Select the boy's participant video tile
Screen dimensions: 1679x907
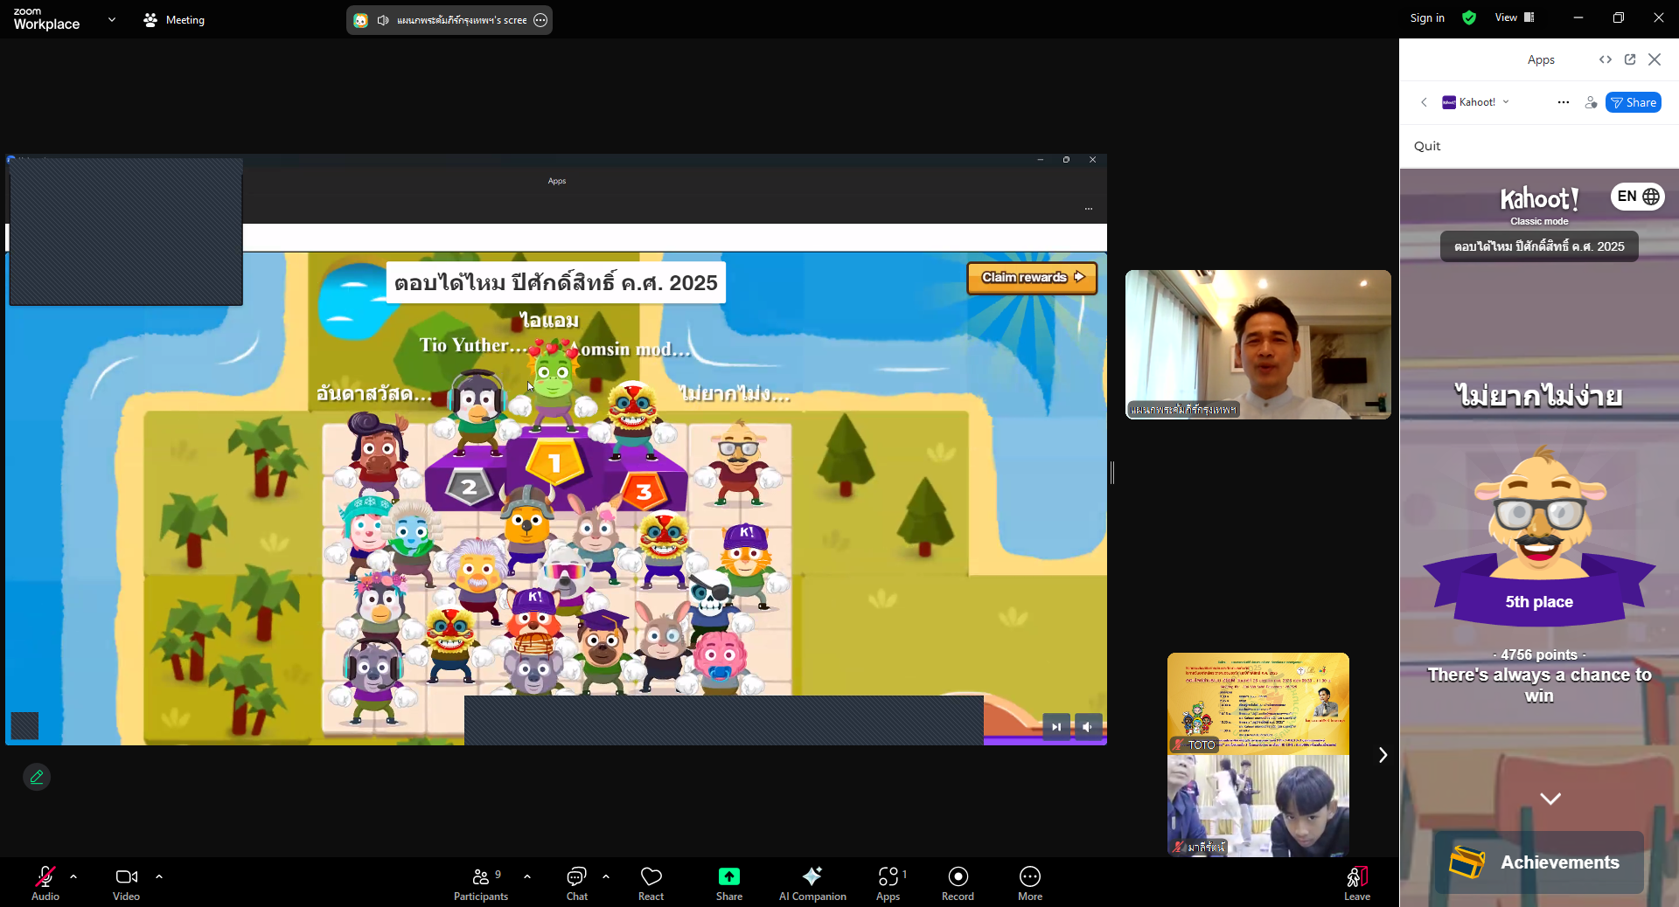click(1258, 806)
